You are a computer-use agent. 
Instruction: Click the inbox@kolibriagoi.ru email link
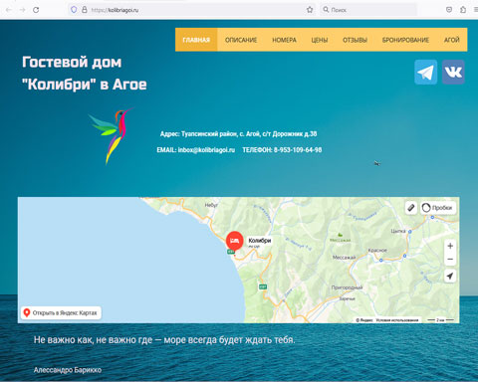206,150
